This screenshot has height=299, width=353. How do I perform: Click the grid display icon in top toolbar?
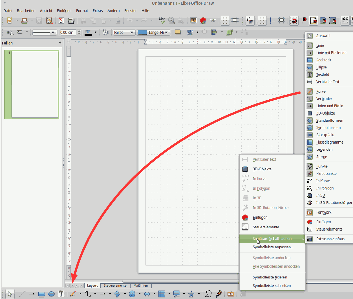[x=225, y=20]
